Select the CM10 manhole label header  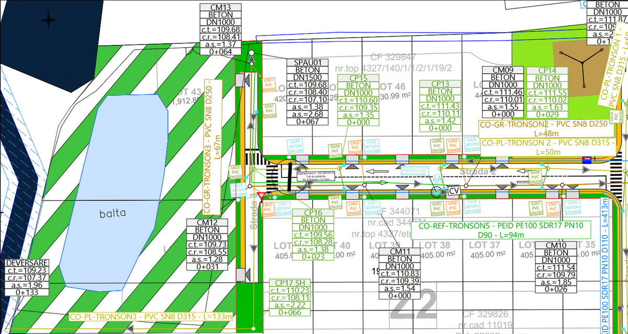pos(556,246)
